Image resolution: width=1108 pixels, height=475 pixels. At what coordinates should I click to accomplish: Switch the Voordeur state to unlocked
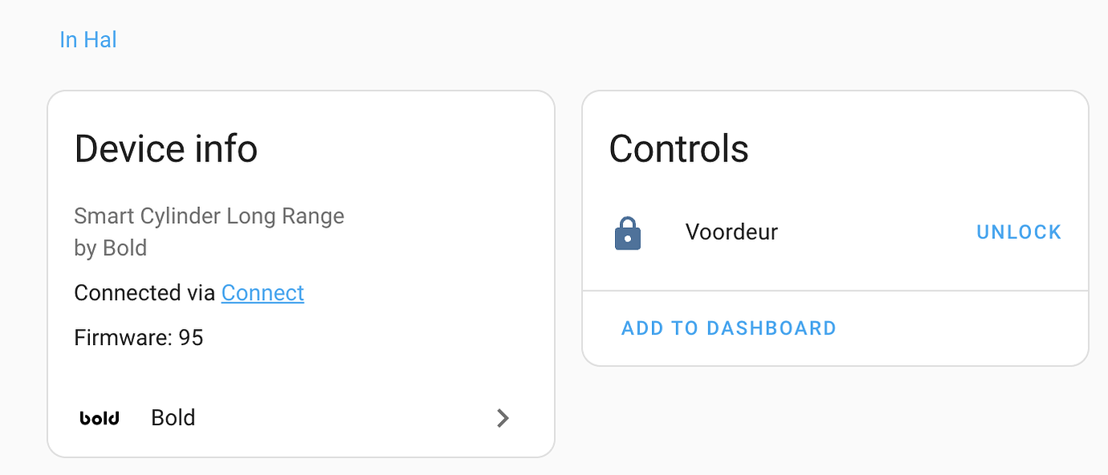tap(1018, 232)
